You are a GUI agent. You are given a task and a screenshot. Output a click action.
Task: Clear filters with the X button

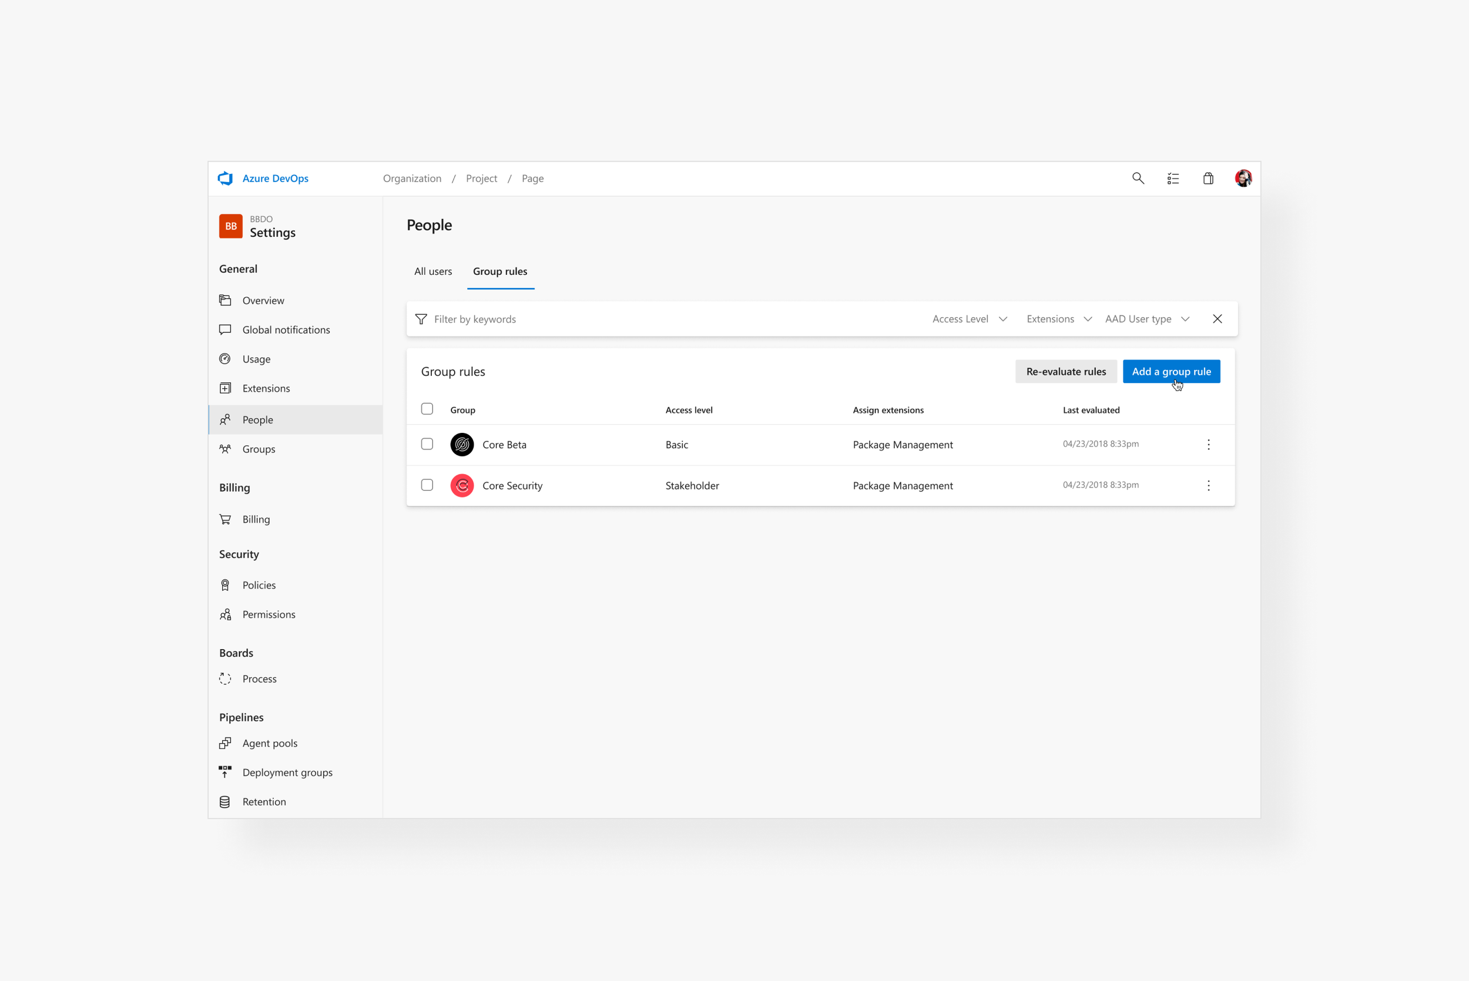point(1218,319)
